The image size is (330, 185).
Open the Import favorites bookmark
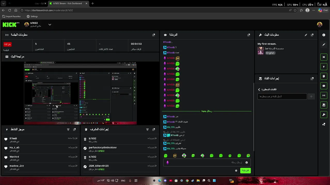tap(12, 16)
